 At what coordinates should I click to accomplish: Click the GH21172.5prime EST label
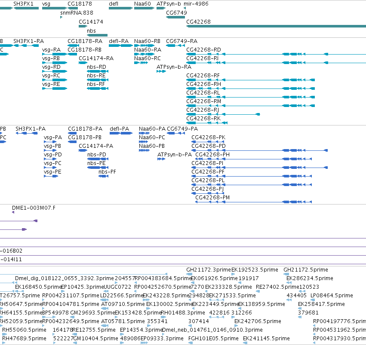tap(306, 270)
